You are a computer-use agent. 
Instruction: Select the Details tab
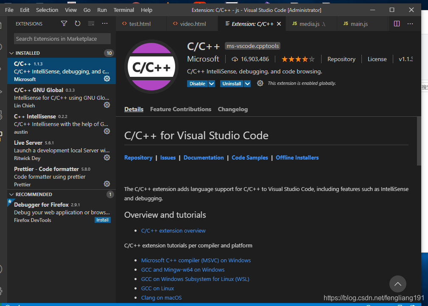point(134,109)
